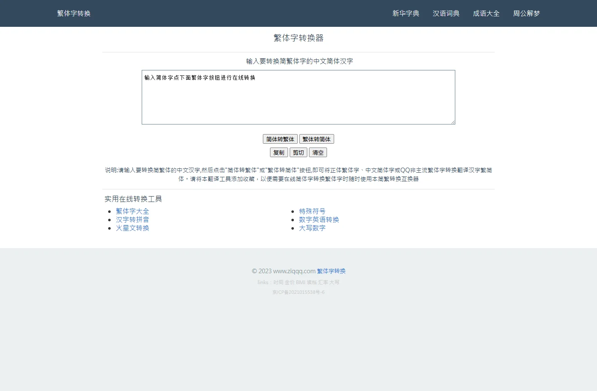Click the 清空 clear button

pyautogui.click(x=318, y=153)
